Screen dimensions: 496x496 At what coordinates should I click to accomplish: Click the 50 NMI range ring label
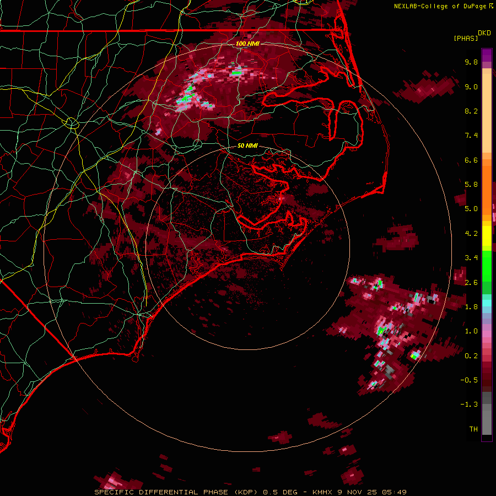pyautogui.click(x=247, y=146)
